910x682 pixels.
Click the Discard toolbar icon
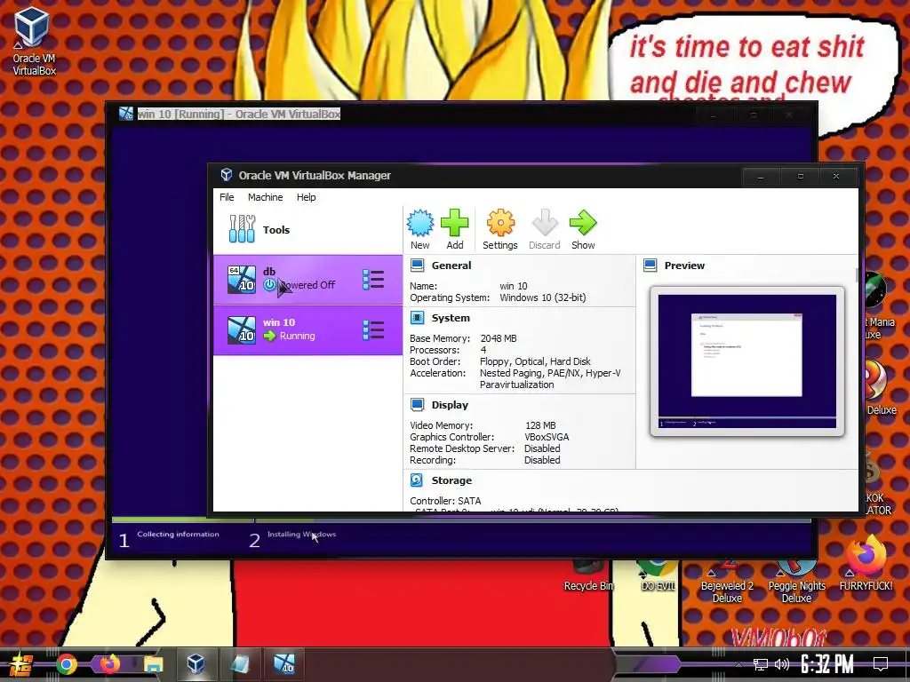tap(545, 230)
